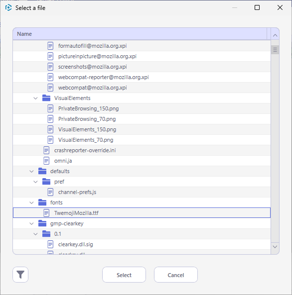292x295 pixels.
Task: Select the VisualElements folder name
Action: (x=72, y=98)
